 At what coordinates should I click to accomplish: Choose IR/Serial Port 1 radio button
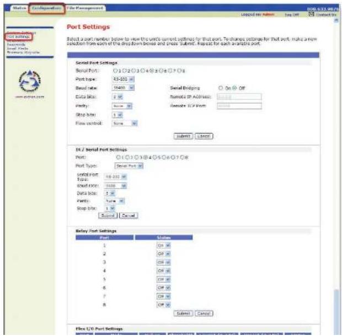click(x=118, y=157)
